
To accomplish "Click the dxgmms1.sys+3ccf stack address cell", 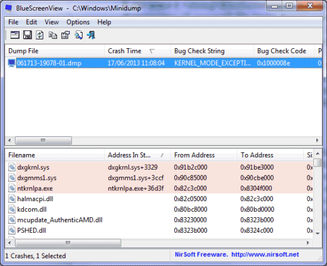I will tap(136, 178).
